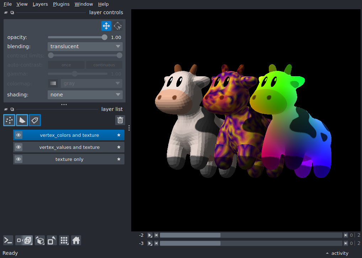This screenshot has height=258, width=362.
Task: Play axis -2 dimension slider animation
Action: [150, 235]
